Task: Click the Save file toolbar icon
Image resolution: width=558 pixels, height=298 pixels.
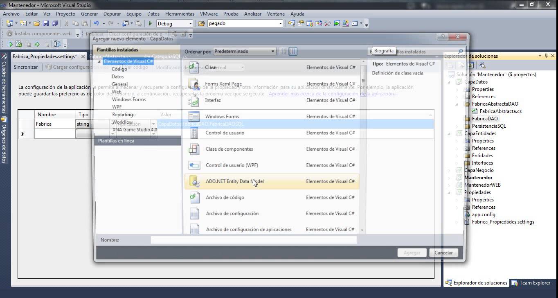Action: tap(46, 24)
